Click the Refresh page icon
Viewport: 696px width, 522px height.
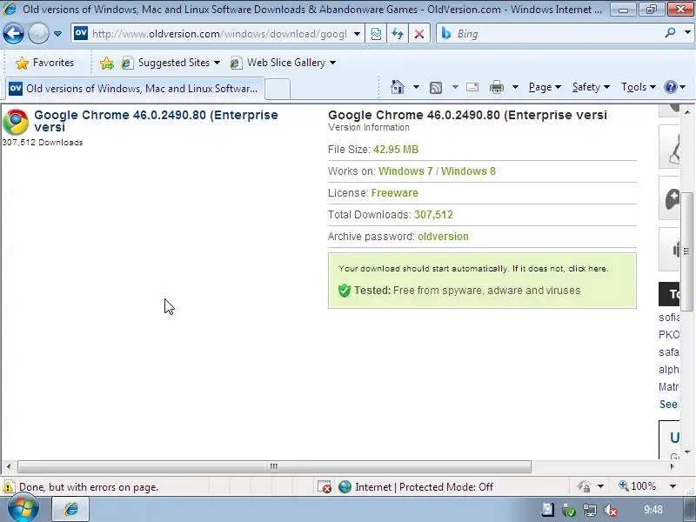pyautogui.click(x=398, y=34)
